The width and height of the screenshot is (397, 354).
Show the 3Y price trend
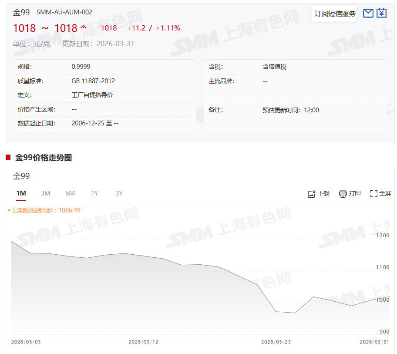pyautogui.click(x=119, y=193)
